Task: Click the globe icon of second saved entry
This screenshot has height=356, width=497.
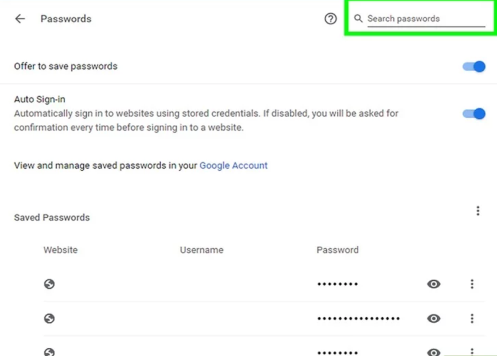Action: (49, 318)
